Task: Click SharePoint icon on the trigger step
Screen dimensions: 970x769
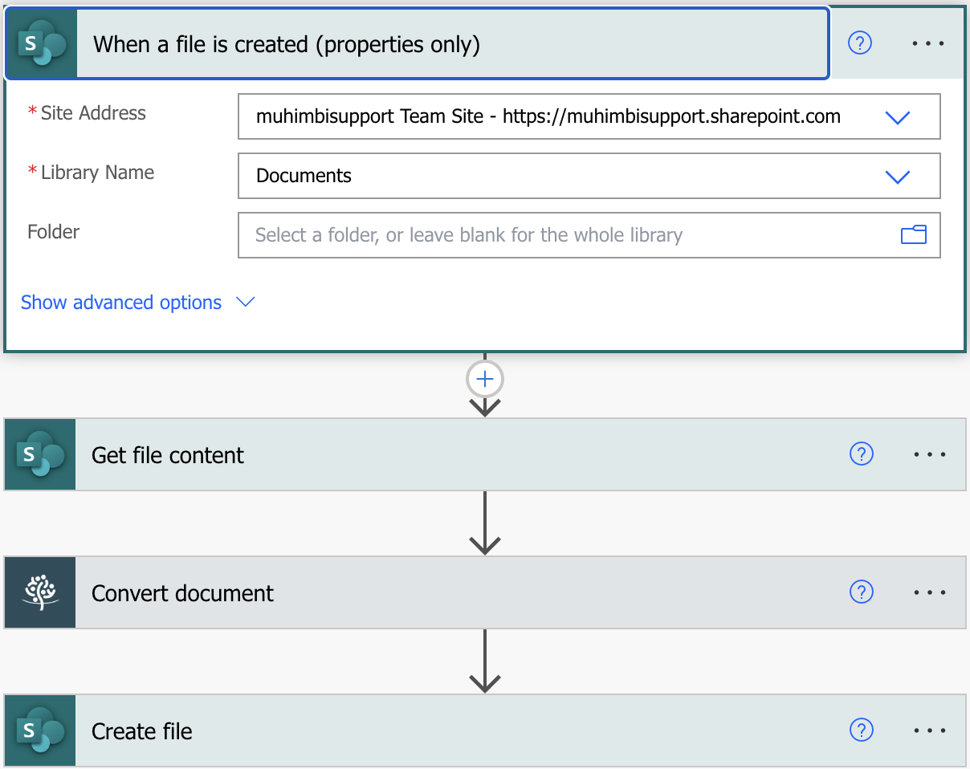Action: click(x=41, y=44)
